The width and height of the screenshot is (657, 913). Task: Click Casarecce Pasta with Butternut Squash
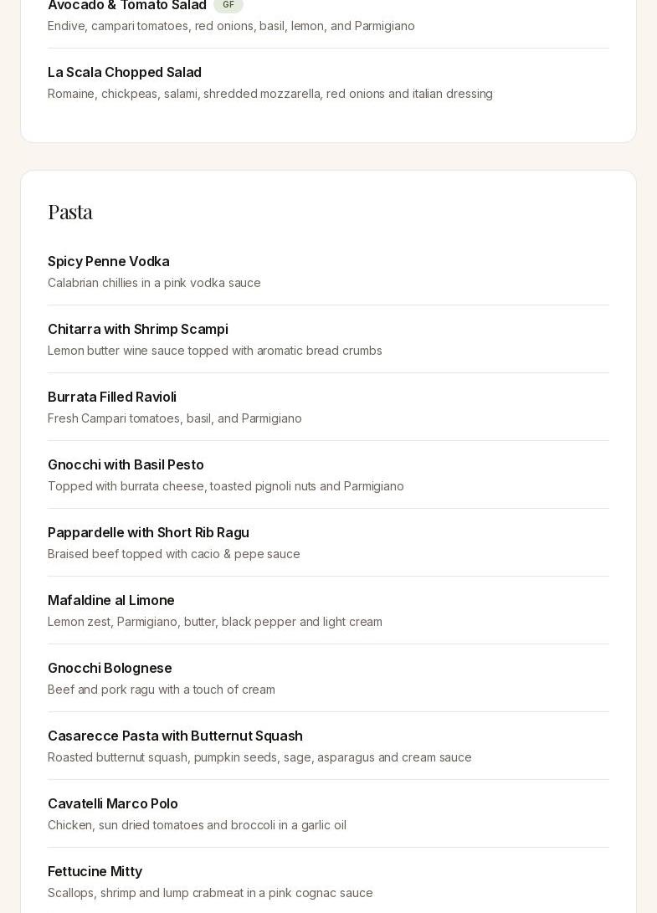(x=175, y=736)
